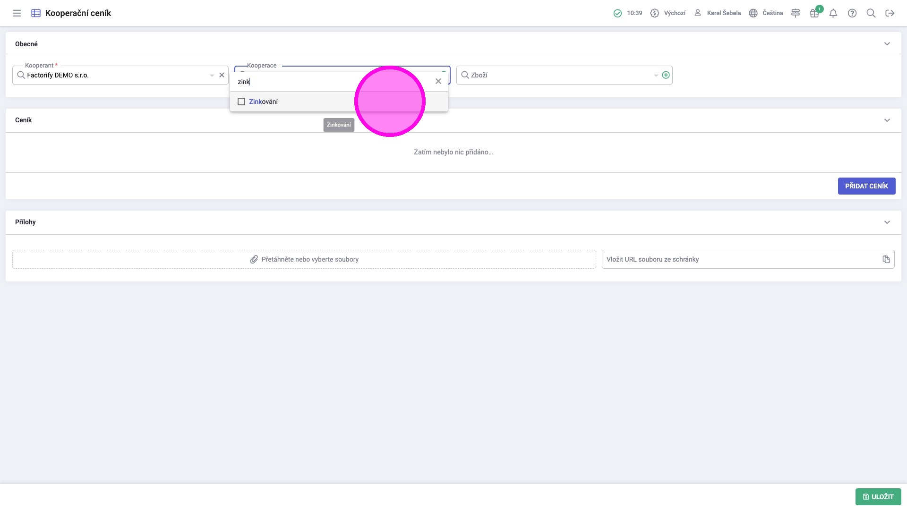
Task: Collapse the Přílohy section
Action: point(887,222)
